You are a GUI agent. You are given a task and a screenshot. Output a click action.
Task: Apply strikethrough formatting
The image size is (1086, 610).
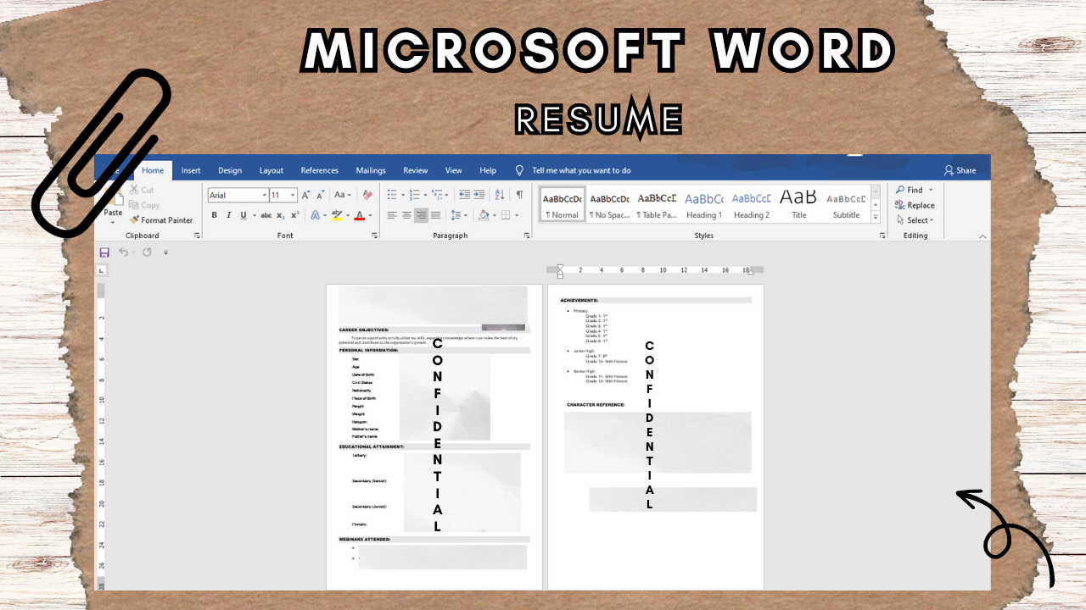click(266, 215)
